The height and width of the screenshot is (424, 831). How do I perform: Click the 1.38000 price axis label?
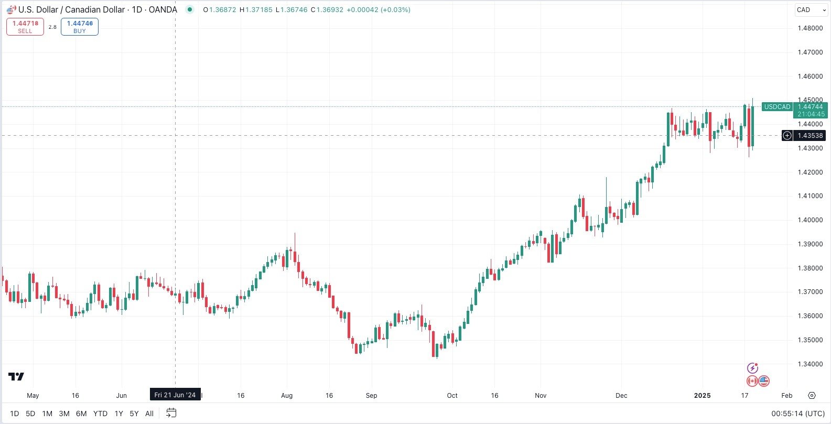point(810,268)
